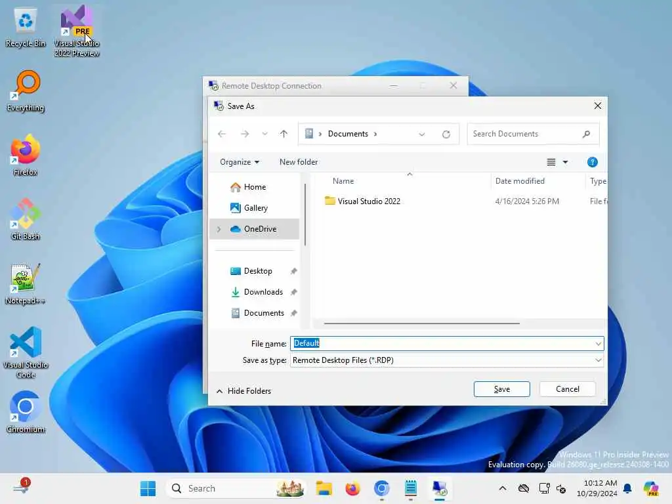Click the network tray icon
This screenshot has width=672, height=504.
tap(544, 488)
